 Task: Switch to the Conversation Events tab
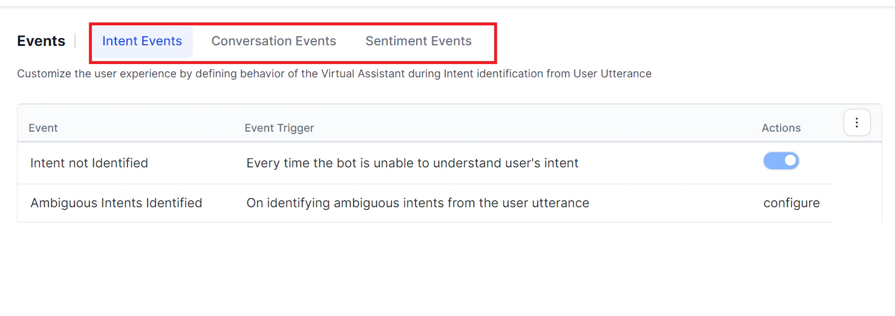273,41
